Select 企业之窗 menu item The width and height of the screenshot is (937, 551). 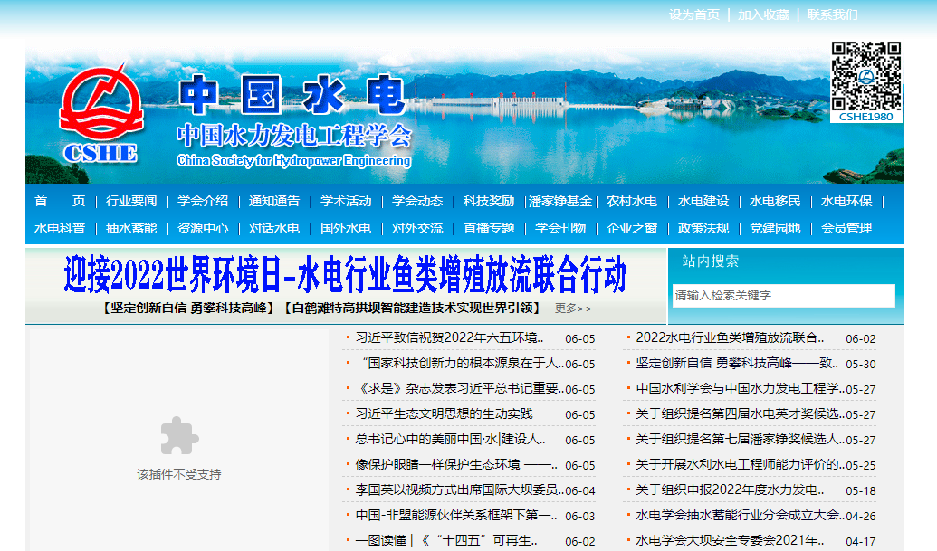[x=632, y=228]
